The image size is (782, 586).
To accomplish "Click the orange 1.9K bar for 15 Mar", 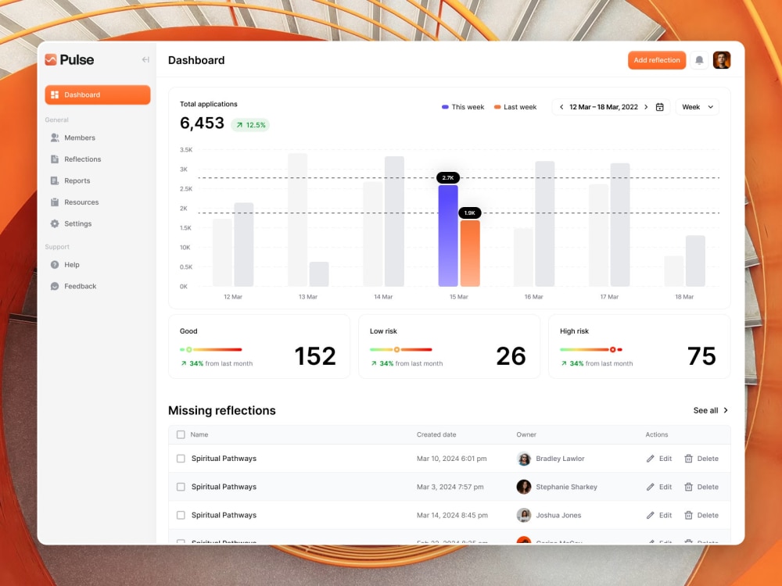I will point(470,253).
